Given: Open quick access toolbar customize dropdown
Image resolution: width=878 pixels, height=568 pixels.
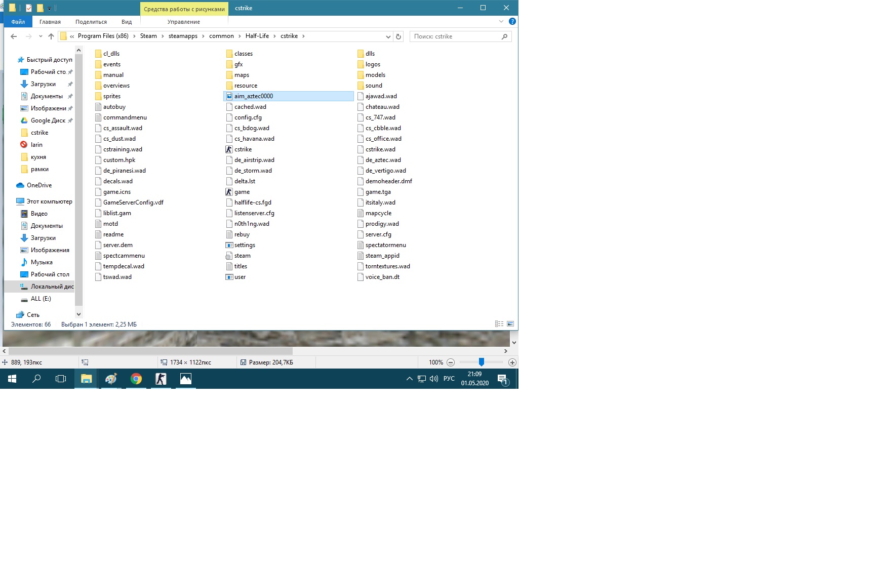Looking at the screenshot, I should pos(49,8).
